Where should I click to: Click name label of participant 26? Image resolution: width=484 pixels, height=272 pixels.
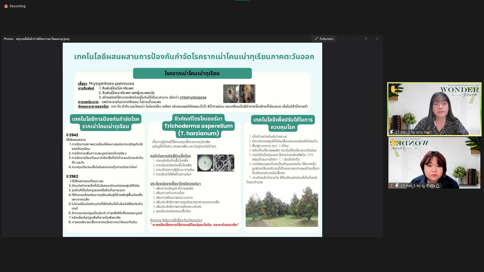[x=420, y=186]
